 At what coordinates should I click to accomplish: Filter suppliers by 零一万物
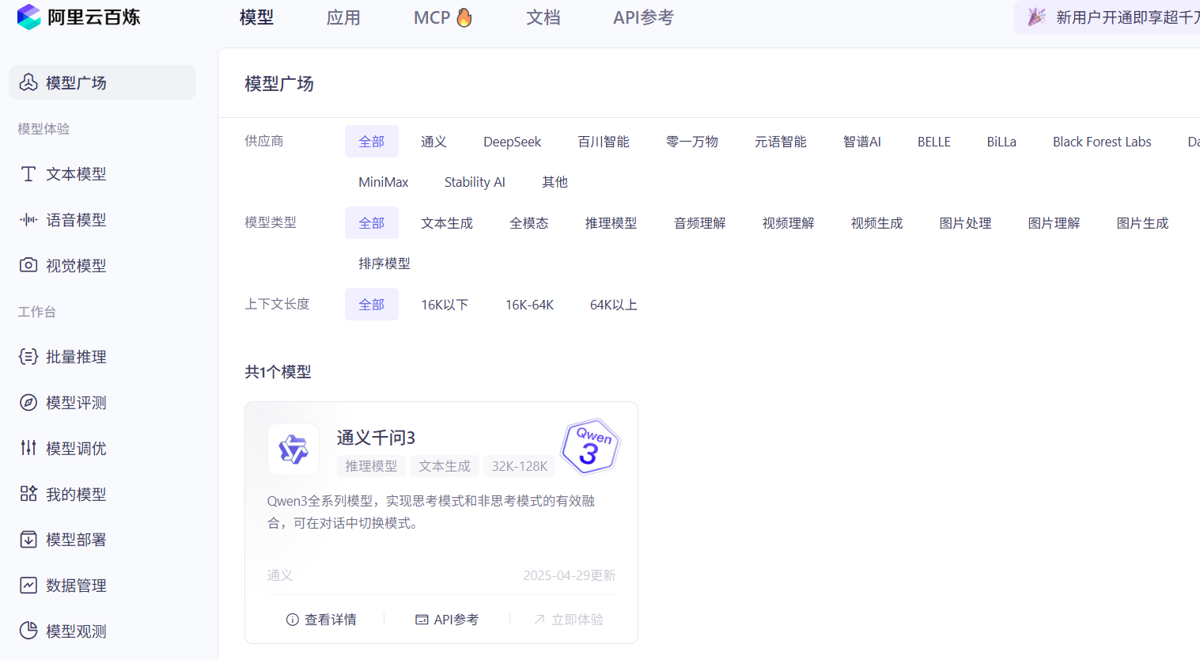[x=692, y=142]
